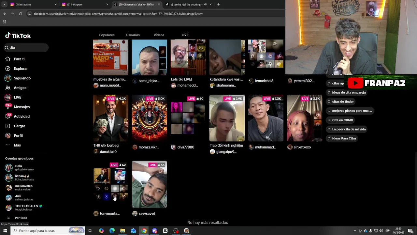The height and width of the screenshot is (235, 417).
Task: Open a new browser tab
Action: (x=218, y=5)
